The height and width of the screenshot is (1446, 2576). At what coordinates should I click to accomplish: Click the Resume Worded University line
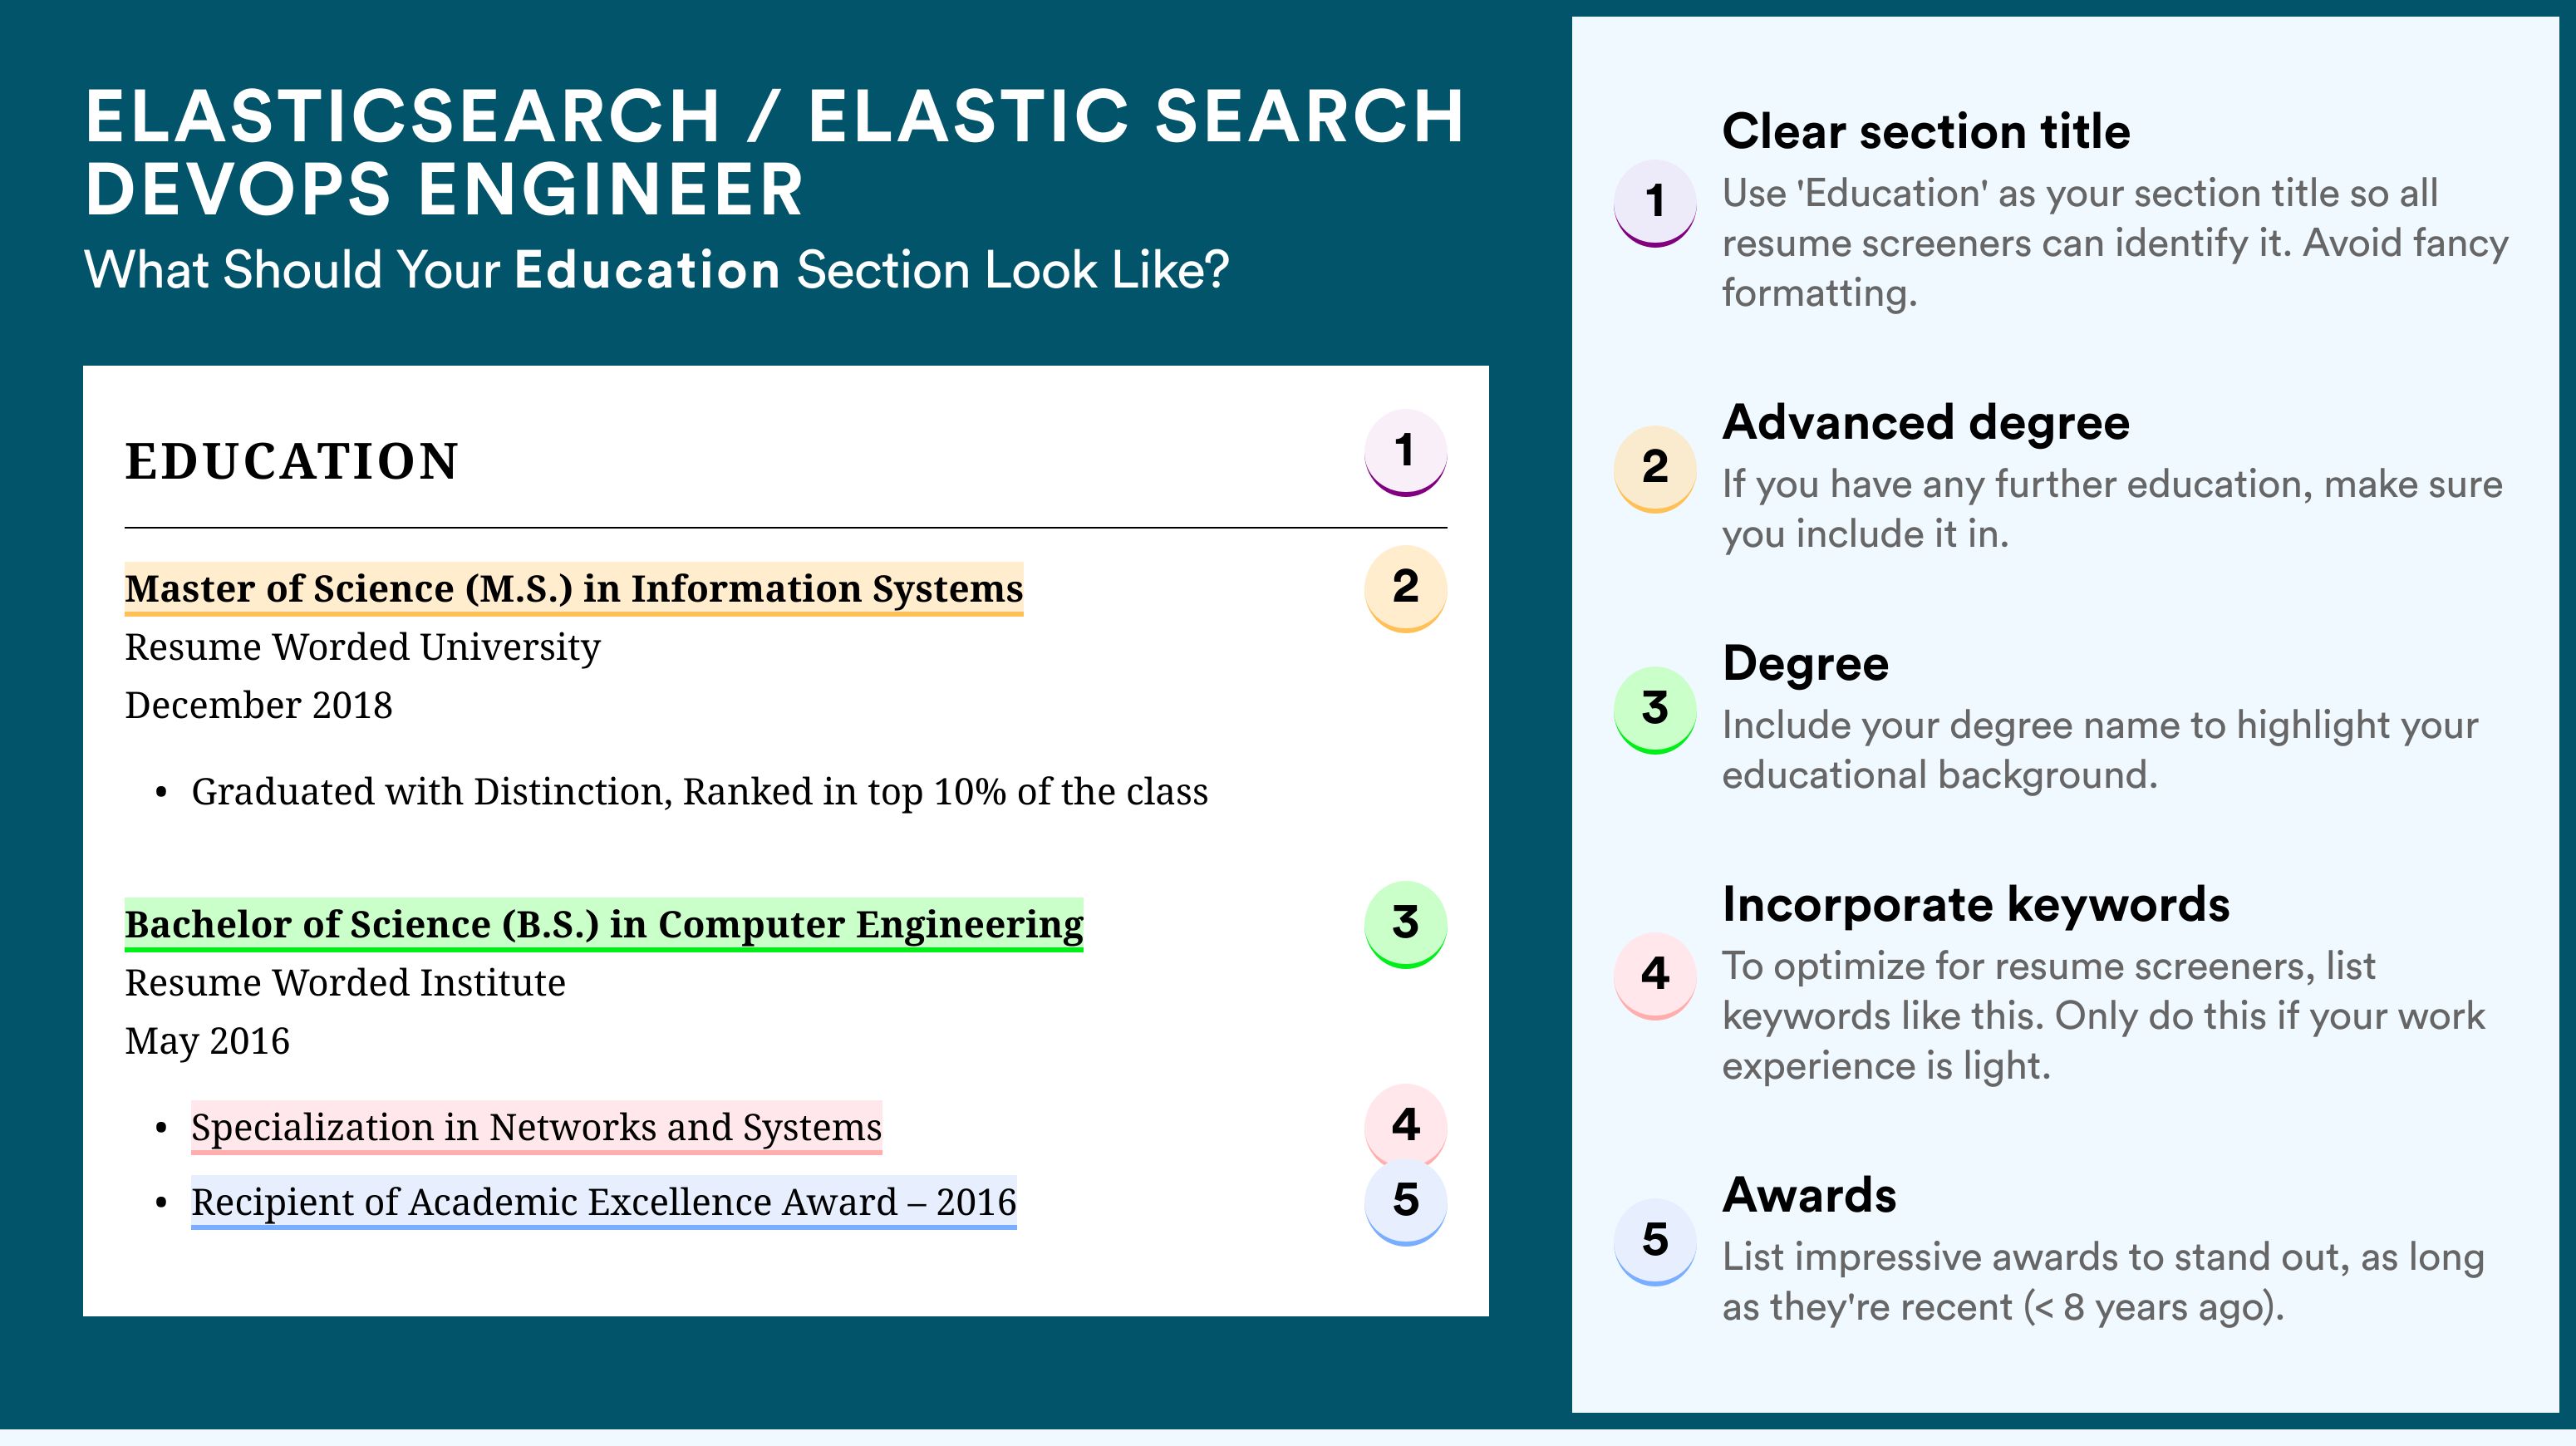coord(363,648)
